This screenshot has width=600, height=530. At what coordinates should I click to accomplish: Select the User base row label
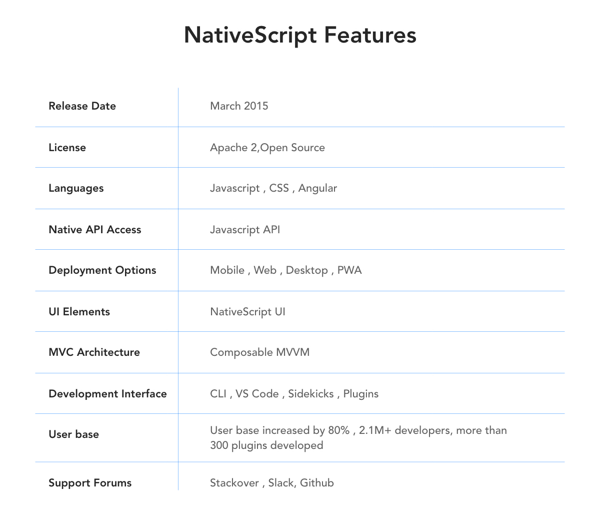pyautogui.click(x=73, y=434)
